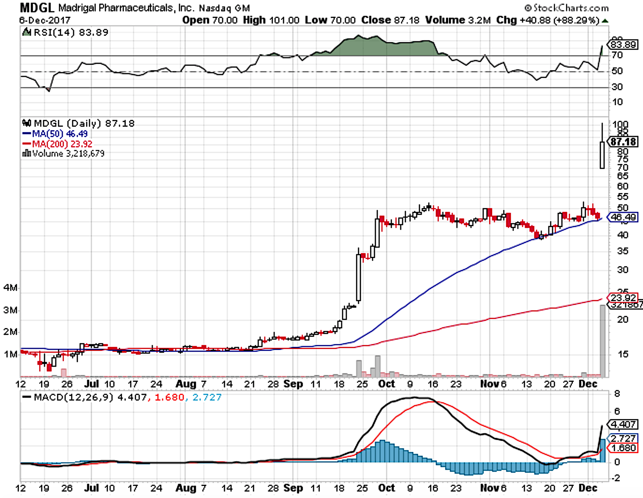Click the large December volume bar
This screenshot has width=643, height=498.
click(x=602, y=341)
